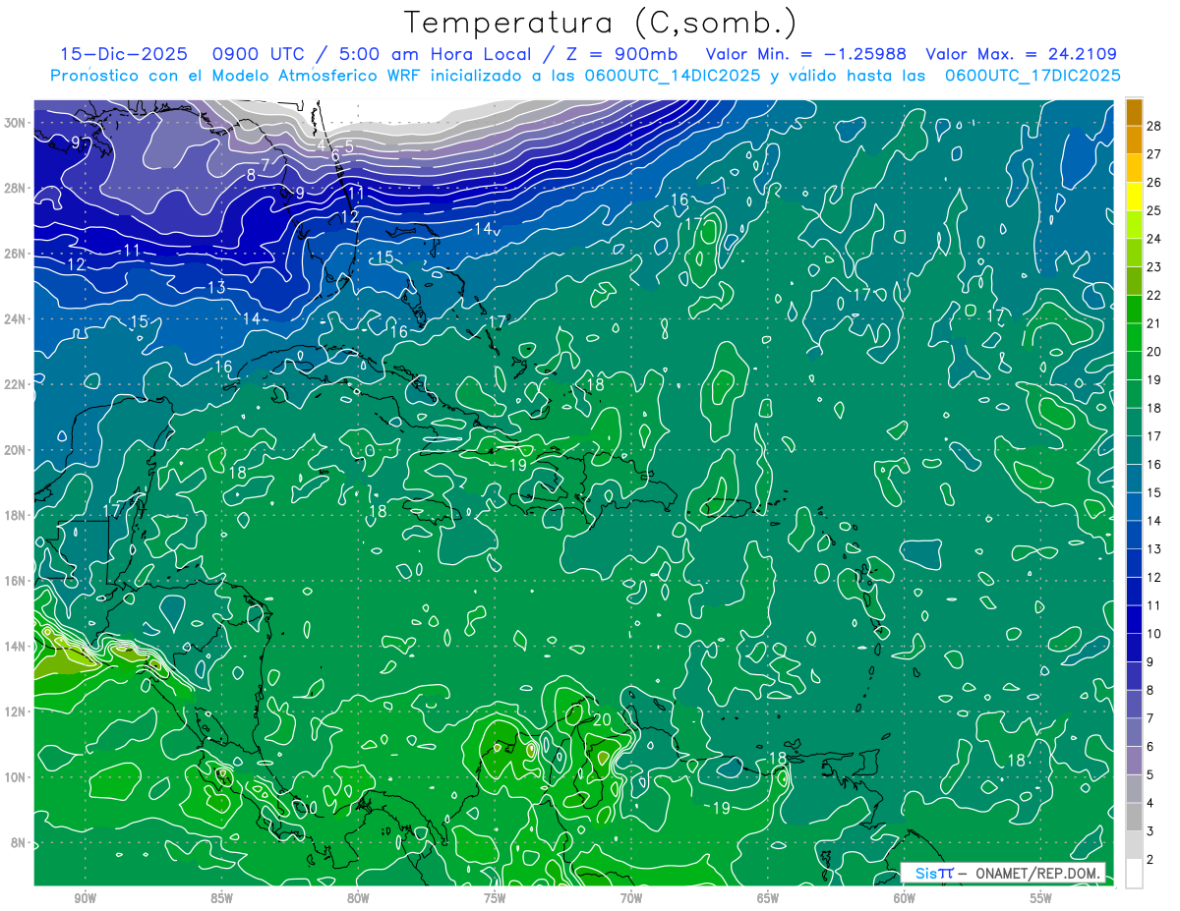
Task: Click the "55W" longitude axis label
Action: click(1041, 897)
